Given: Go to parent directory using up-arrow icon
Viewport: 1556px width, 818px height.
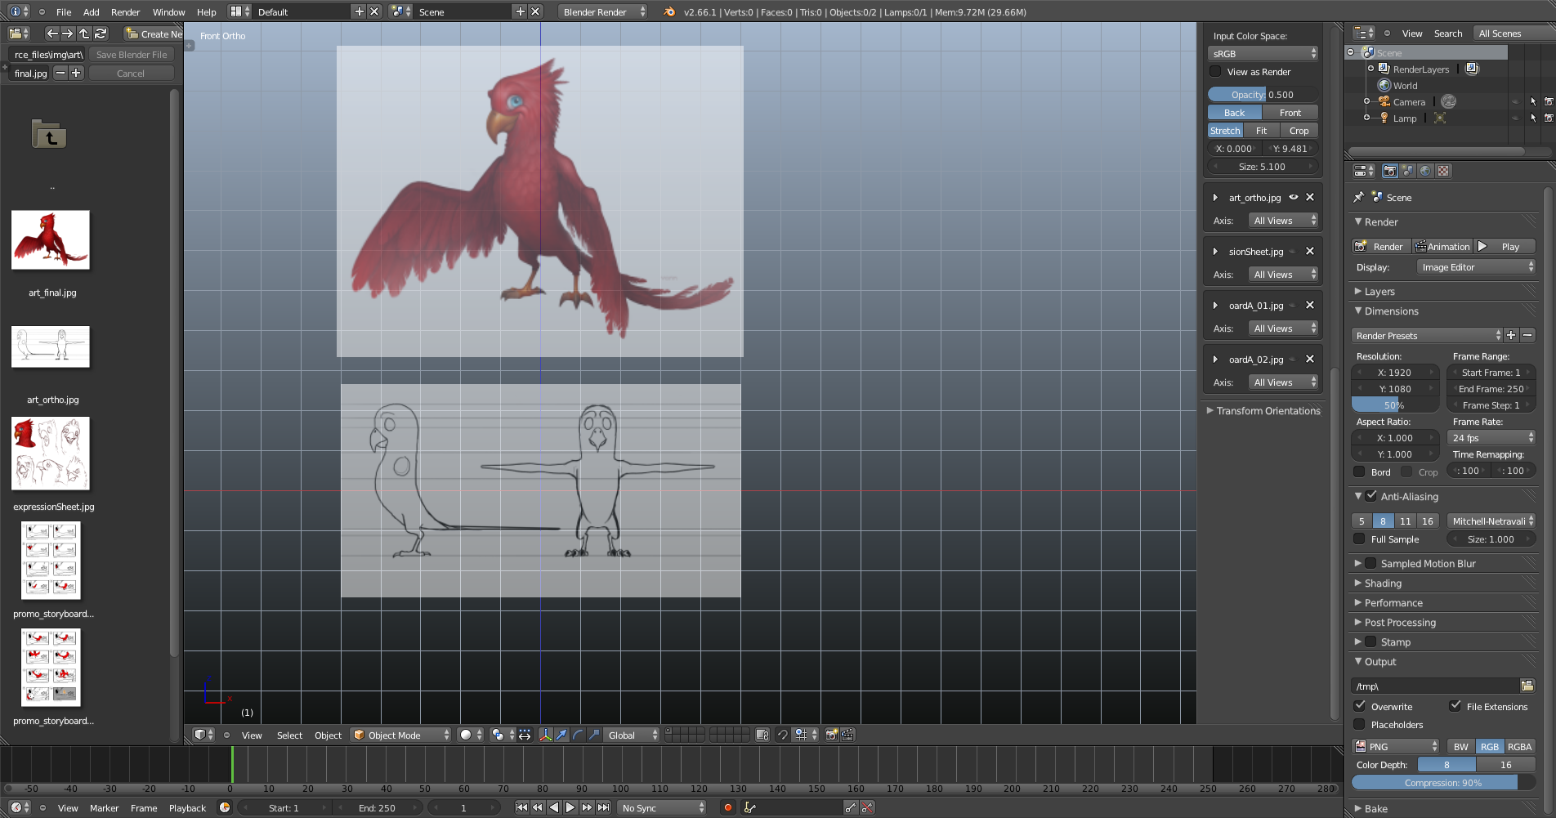Looking at the screenshot, I should pos(84,34).
